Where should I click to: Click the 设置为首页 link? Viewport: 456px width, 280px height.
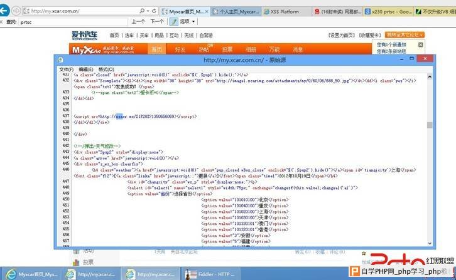tap(342, 36)
